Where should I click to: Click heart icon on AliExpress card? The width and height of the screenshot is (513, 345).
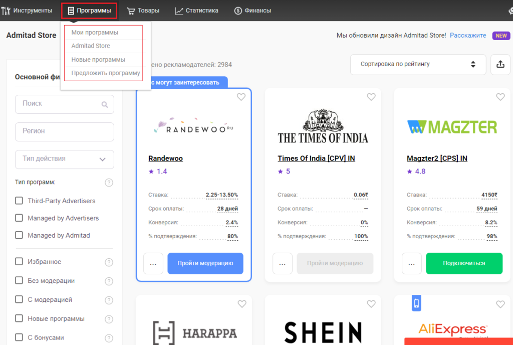[500, 304]
